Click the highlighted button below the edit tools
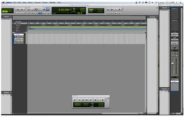 coord(40,13)
